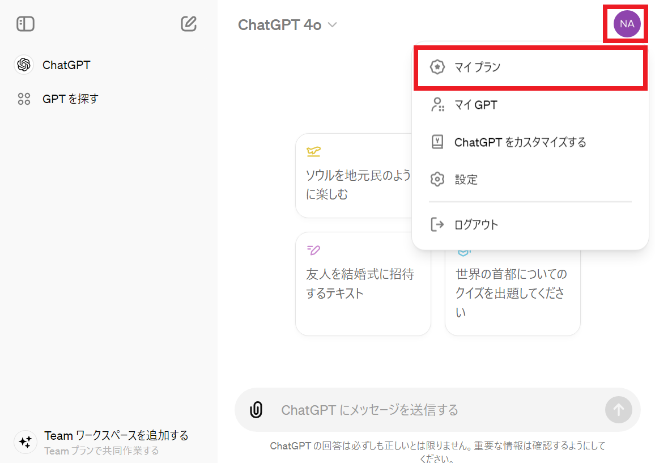
Task: Click the logout icon next to ログアウト
Action: [x=437, y=224]
